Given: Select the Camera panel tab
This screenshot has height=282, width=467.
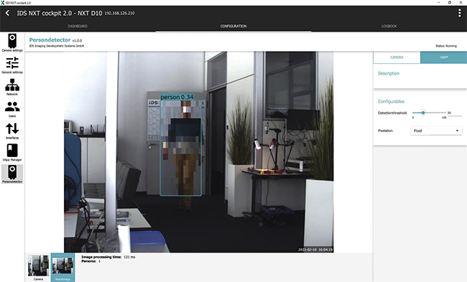Looking at the screenshot, I should (397, 57).
